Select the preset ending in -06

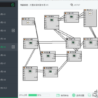point(9,55)
